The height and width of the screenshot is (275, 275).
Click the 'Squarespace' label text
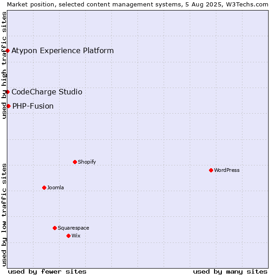pos(73,228)
